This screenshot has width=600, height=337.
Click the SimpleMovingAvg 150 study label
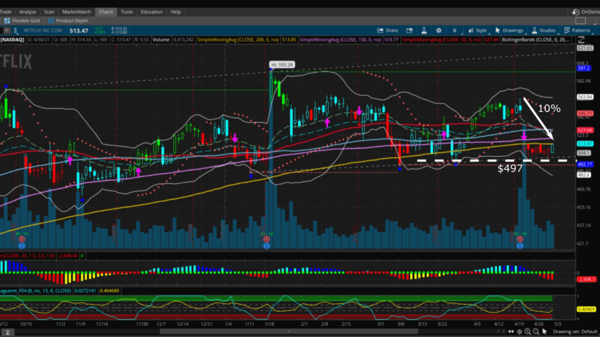[x=340, y=39]
